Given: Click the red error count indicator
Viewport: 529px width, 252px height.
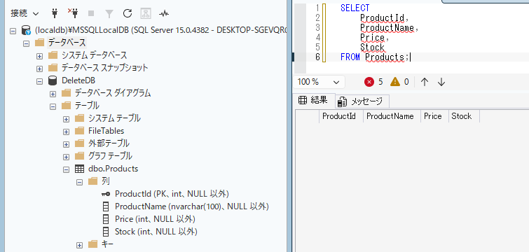Looking at the screenshot, I should 374,82.
